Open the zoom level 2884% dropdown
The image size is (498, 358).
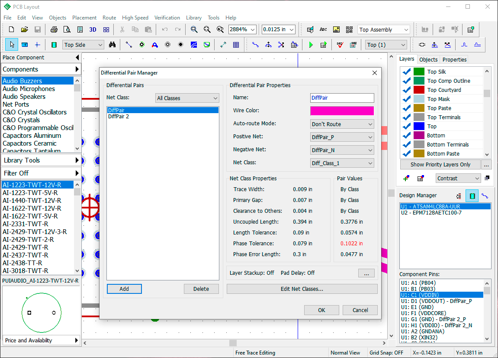[242, 29]
